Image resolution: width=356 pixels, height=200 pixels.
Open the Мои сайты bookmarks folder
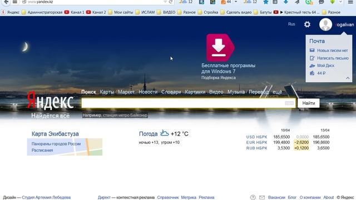[x=121, y=12]
